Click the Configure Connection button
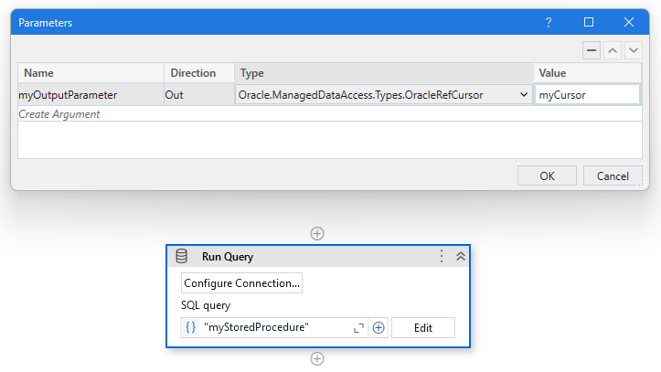Viewport: 661px width, 372px height. point(241,283)
